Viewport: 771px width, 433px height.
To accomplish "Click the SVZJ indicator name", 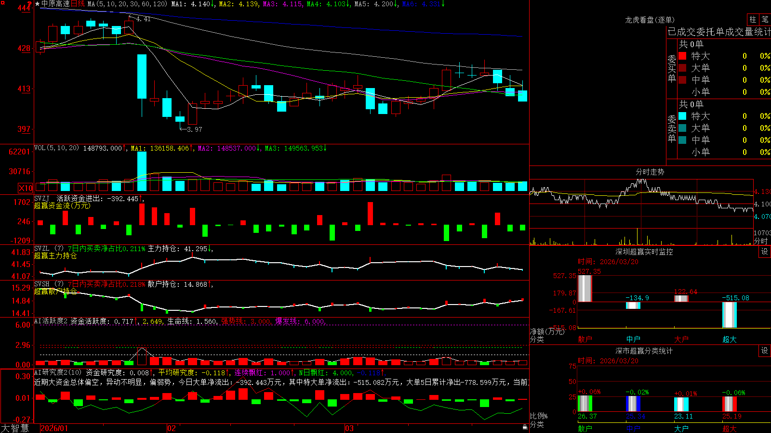I will (42, 198).
